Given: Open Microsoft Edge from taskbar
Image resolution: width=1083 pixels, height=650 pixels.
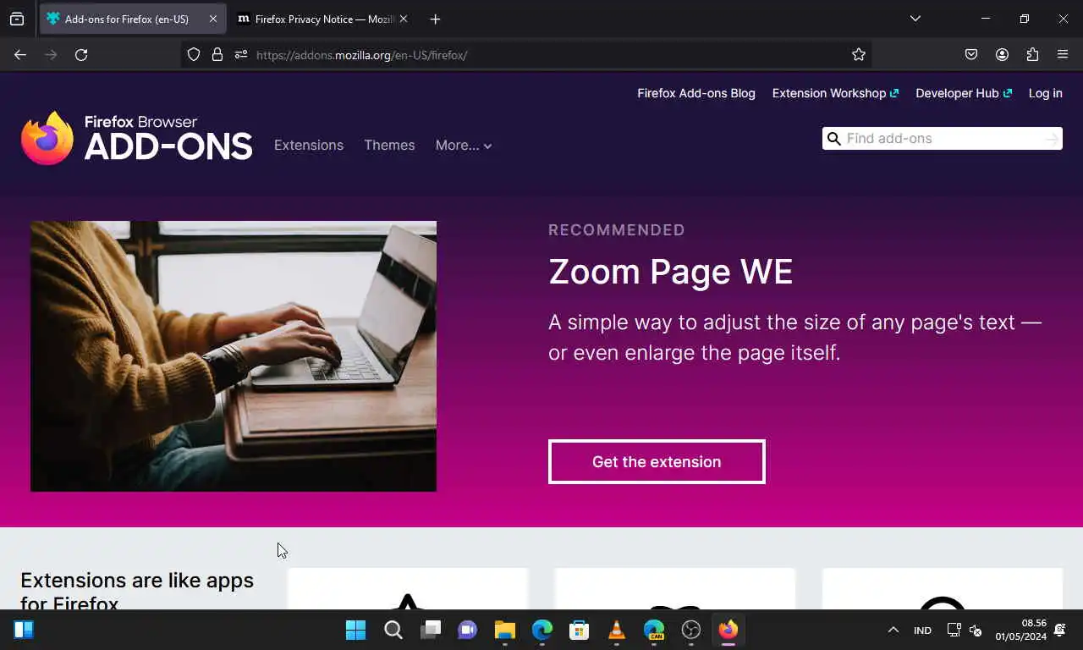Looking at the screenshot, I should tap(542, 630).
